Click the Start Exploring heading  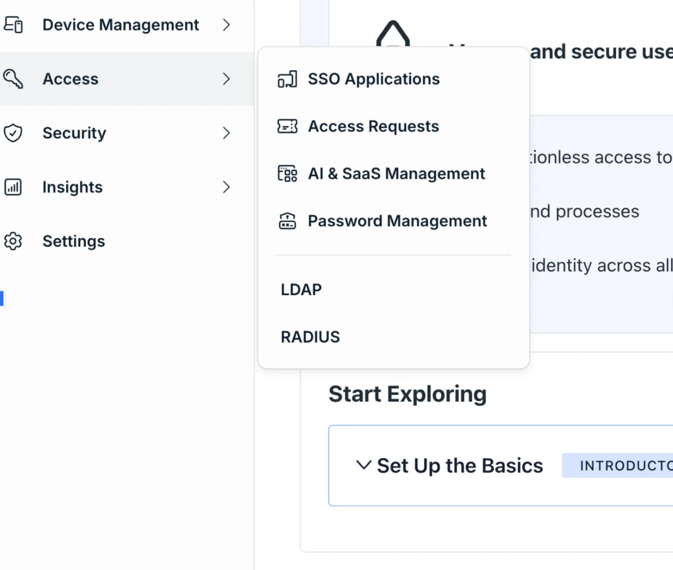407,394
